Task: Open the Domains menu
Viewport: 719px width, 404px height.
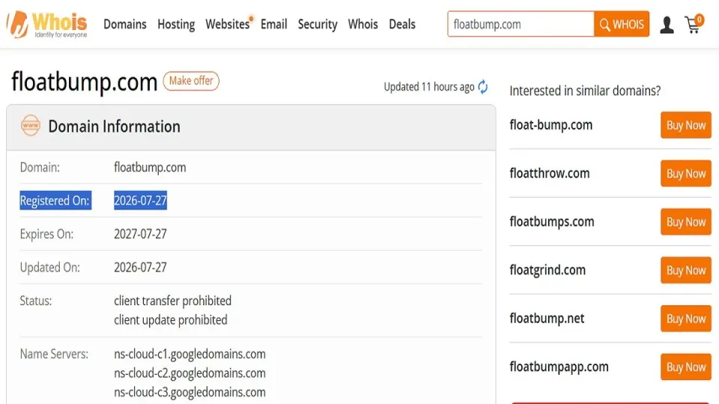Action: [x=125, y=24]
